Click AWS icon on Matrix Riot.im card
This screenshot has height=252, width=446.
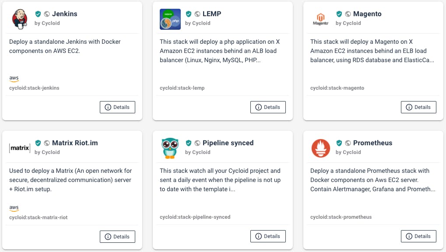[14, 208]
